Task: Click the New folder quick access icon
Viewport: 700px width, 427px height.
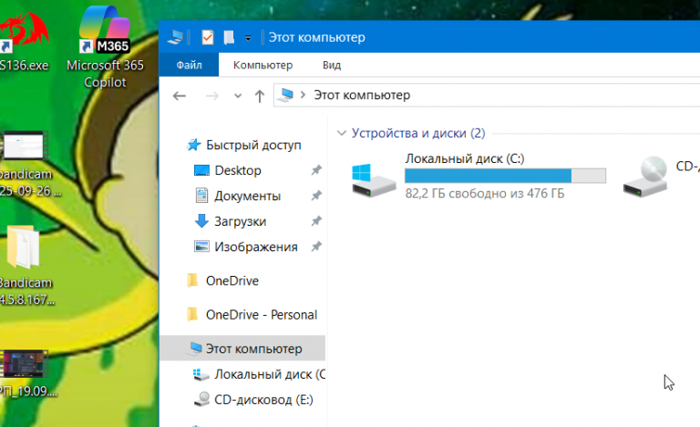Action: [x=229, y=37]
